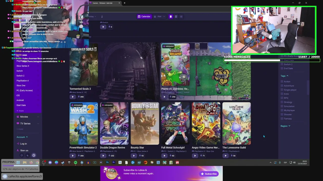Toggle bell showing 92 for Bounty Star
The image size is (323, 181).
point(141,156)
